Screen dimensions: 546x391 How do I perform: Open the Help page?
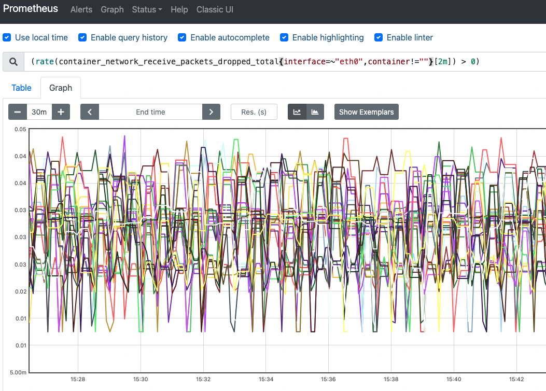point(179,9)
